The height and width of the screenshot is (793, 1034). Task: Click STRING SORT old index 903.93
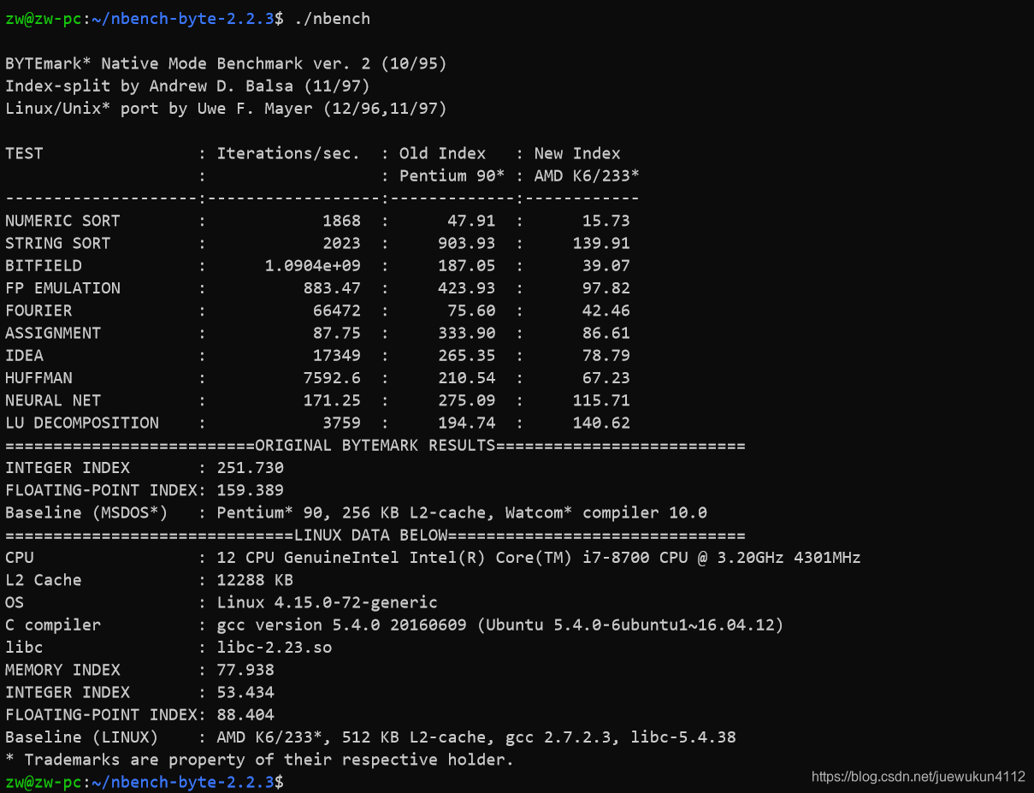(x=466, y=243)
